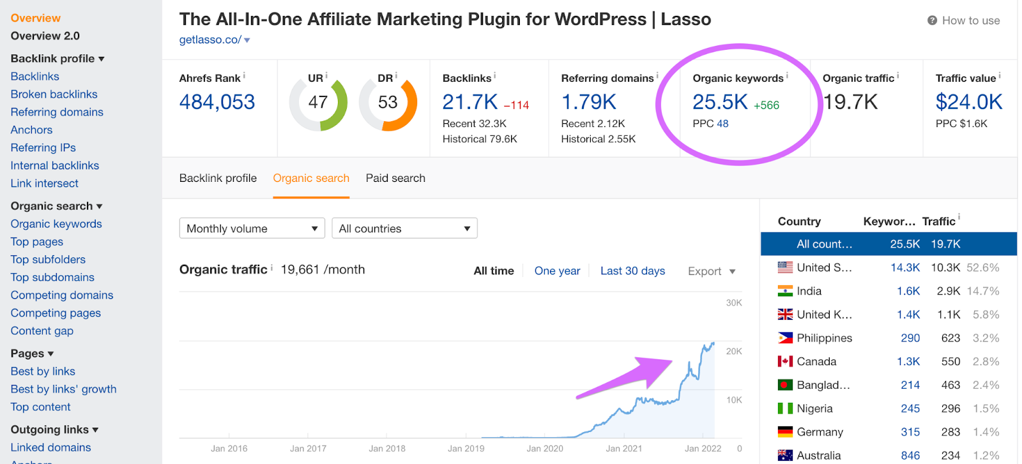The width and height of the screenshot is (1022, 464).
Task: Click the Philippines flag icon
Action: 785,338
